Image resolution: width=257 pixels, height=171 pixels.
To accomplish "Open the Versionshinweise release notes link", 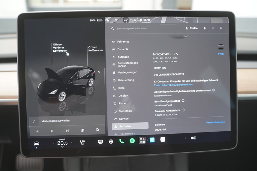I will pos(215,122).
